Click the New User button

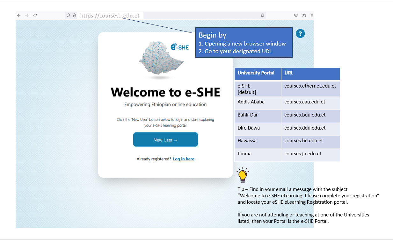point(165,139)
